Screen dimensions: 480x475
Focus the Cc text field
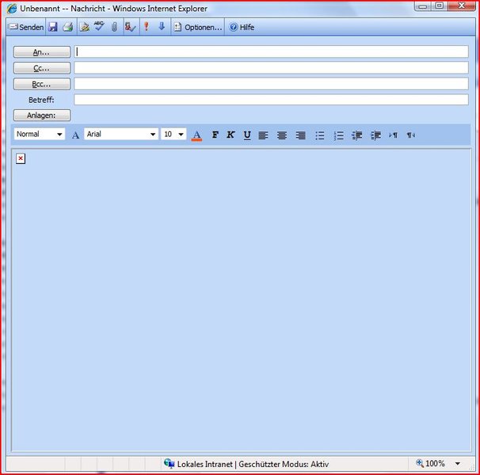click(271, 67)
